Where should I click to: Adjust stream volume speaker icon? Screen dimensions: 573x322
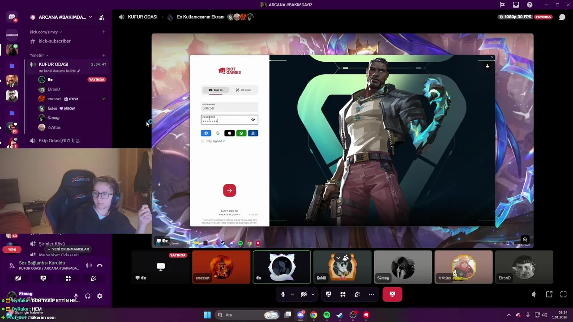[534, 294]
